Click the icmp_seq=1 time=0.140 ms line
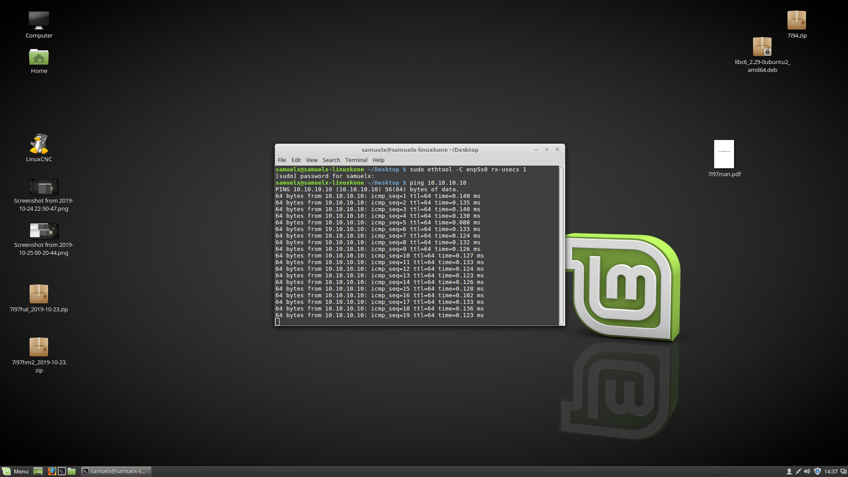Image resolution: width=848 pixels, height=477 pixels. pyautogui.click(x=378, y=196)
